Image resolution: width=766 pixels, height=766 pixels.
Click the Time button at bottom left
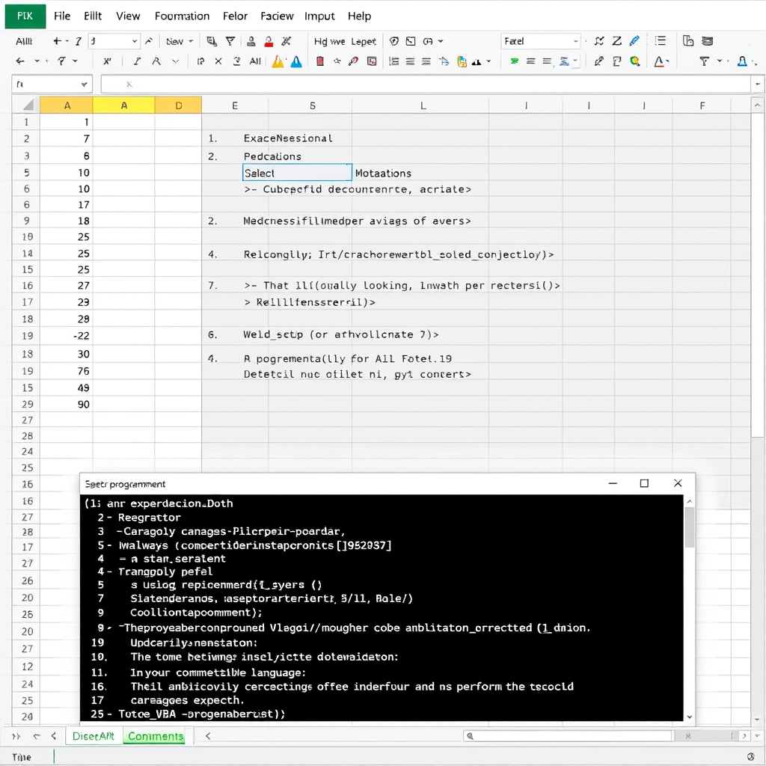coord(22,756)
